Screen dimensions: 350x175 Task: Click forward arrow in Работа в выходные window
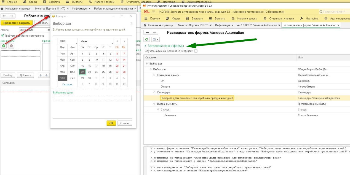click(12, 16)
